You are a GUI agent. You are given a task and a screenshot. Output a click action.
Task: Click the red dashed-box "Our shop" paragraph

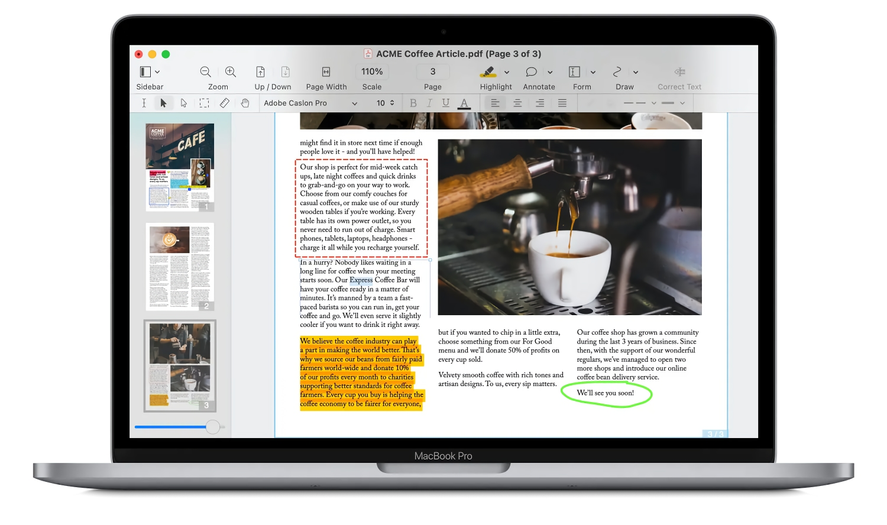pyautogui.click(x=361, y=208)
